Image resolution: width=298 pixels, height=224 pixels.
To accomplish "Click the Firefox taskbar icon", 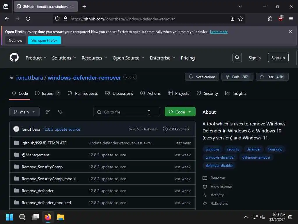I will pos(48,217).
